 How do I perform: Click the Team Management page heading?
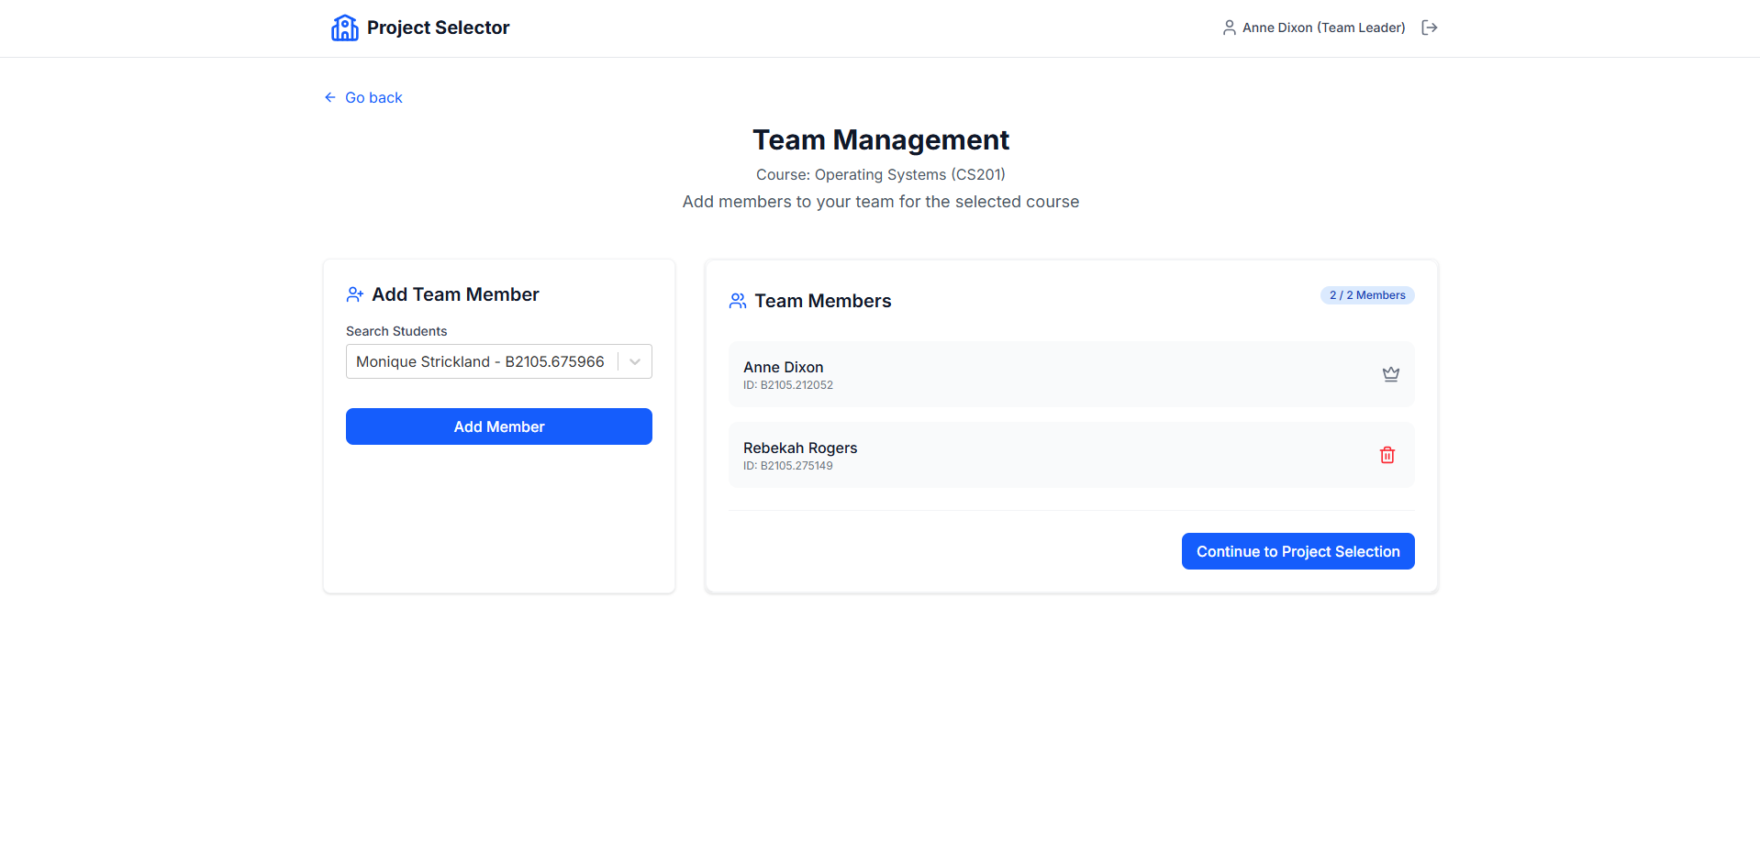pyautogui.click(x=881, y=139)
